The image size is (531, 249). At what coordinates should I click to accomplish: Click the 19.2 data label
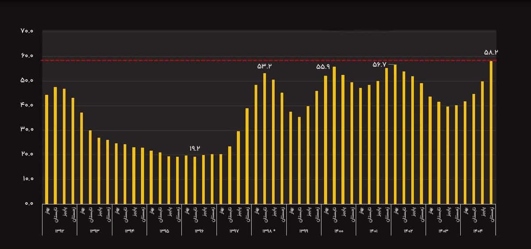click(195, 149)
